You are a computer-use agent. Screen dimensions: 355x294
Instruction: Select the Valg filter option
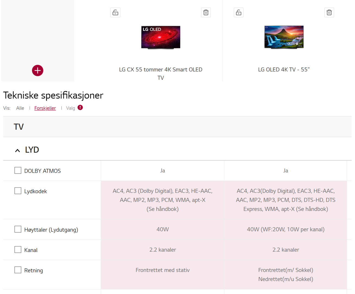70,108
